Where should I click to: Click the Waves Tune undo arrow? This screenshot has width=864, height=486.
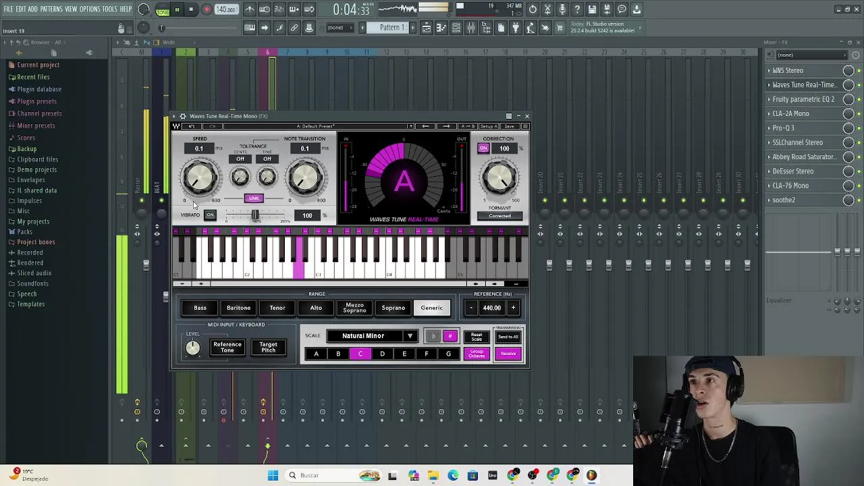point(192,126)
